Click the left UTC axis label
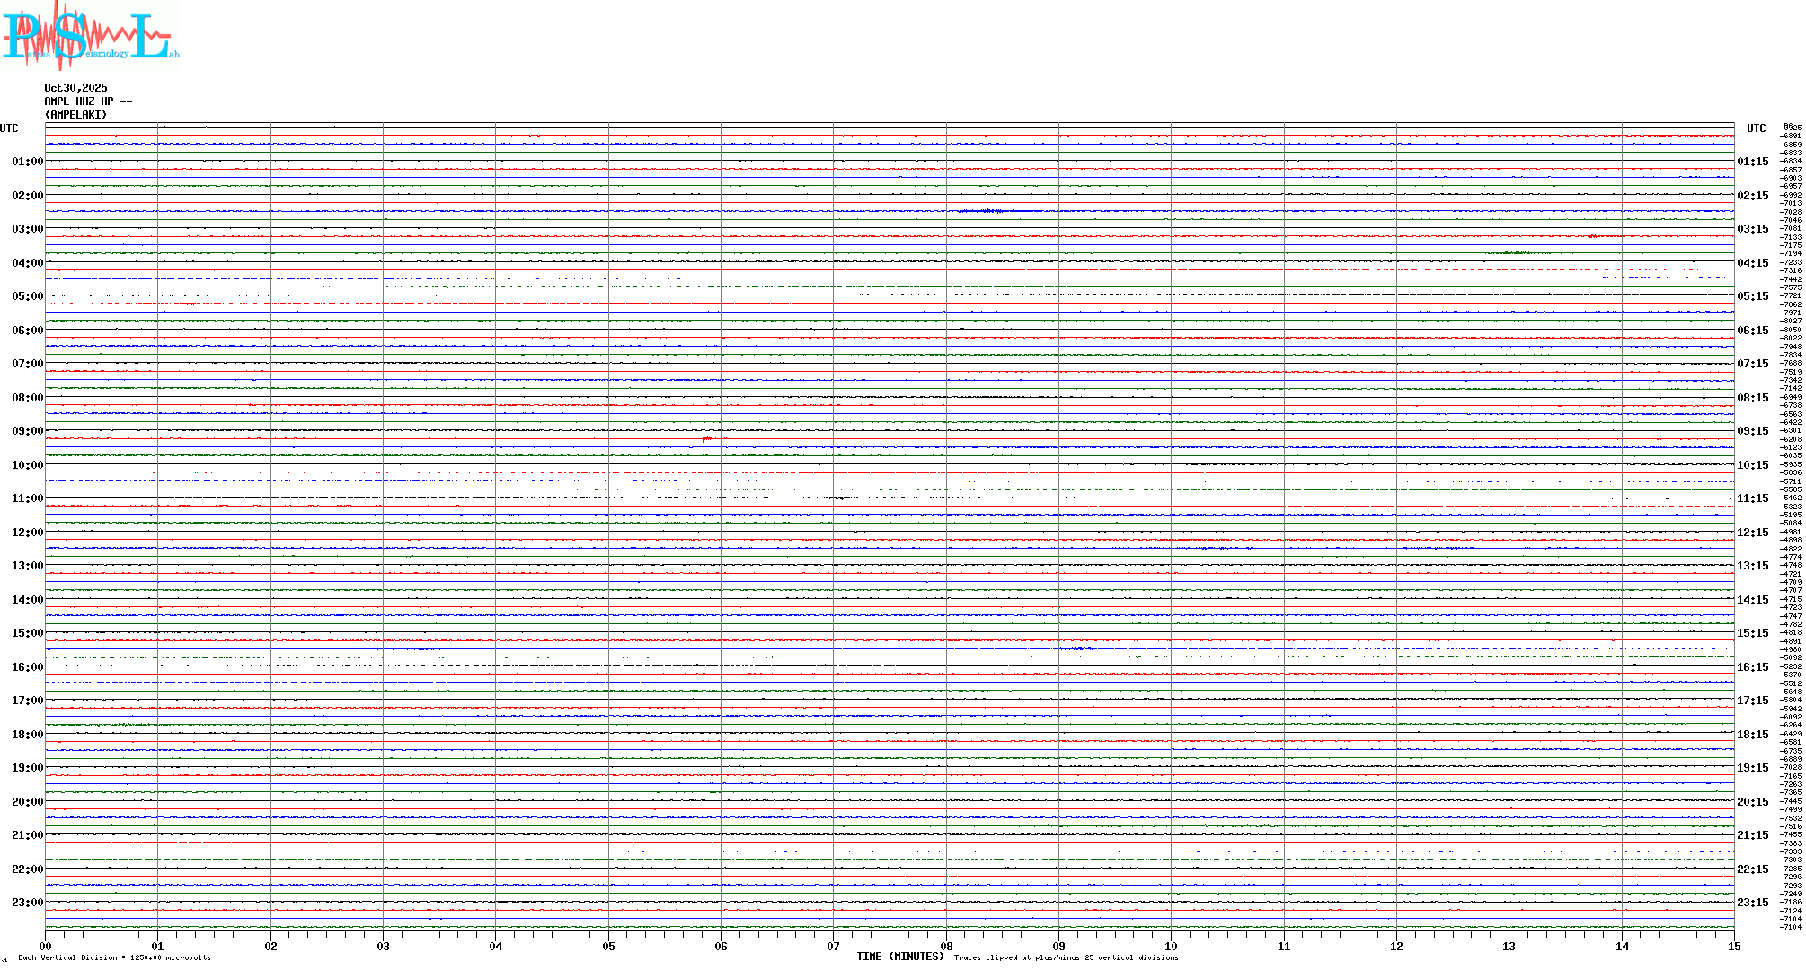 (9, 128)
